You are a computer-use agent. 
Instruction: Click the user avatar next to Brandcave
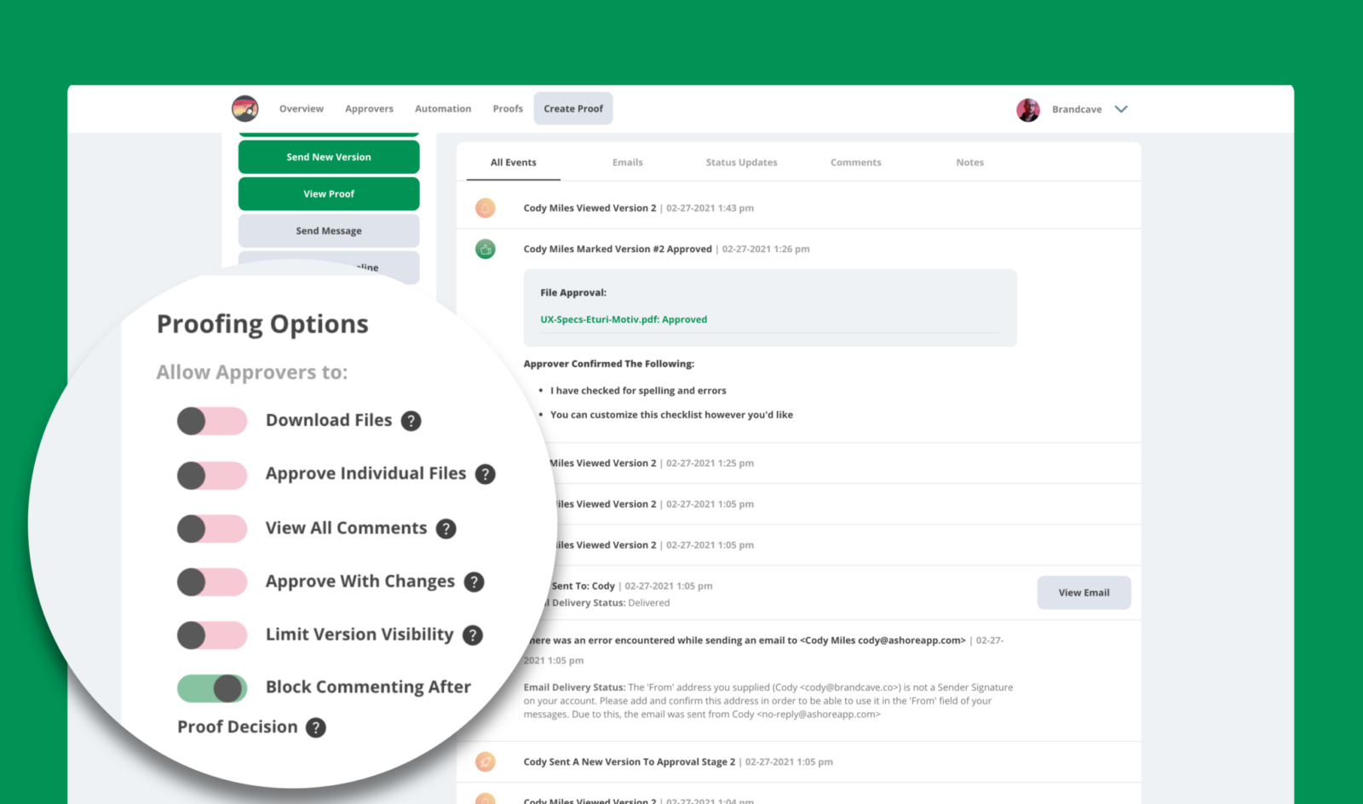1028,109
